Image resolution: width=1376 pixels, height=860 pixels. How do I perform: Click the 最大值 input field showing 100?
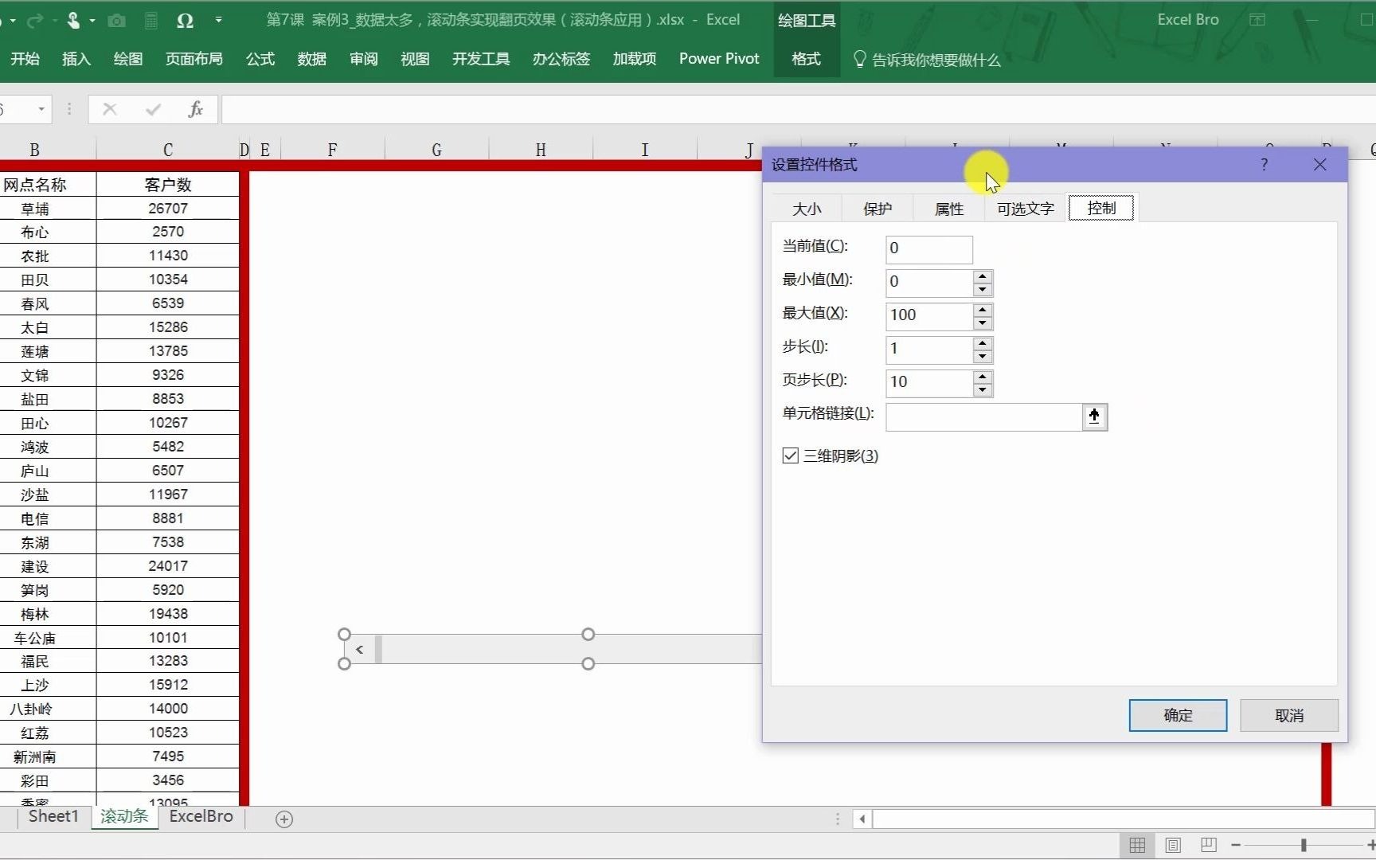pyautogui.click(x=929, y=316)
